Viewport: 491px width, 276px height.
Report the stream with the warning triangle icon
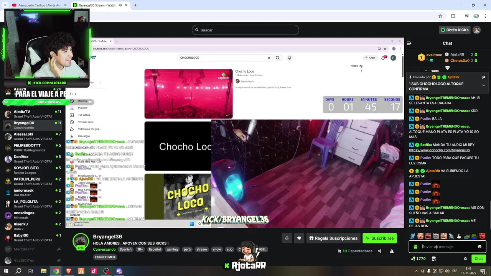coord(392,251)
